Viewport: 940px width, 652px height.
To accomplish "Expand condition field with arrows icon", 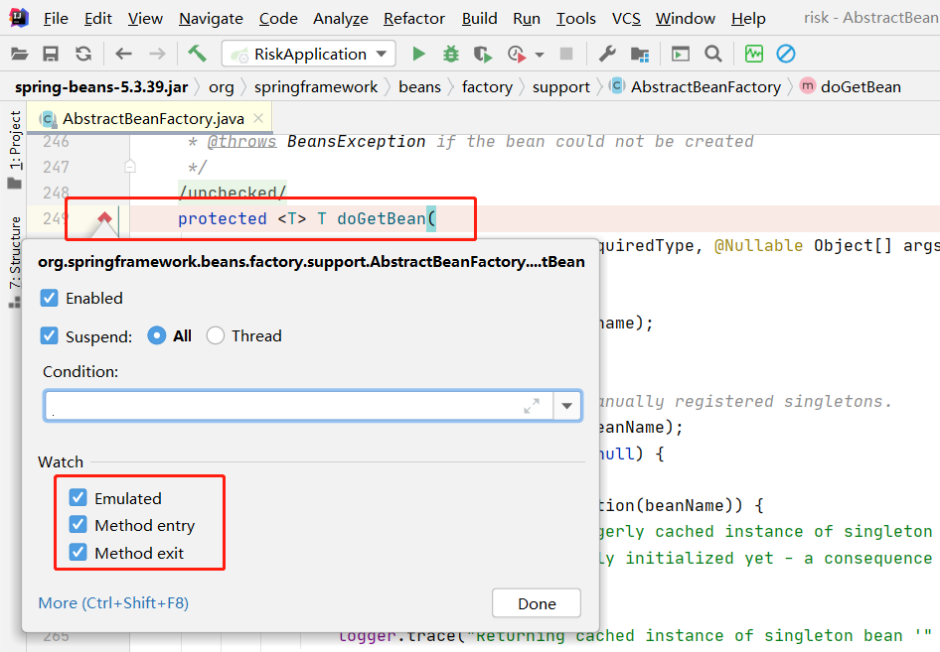I will pyautogui.click(x=532, y=406).
